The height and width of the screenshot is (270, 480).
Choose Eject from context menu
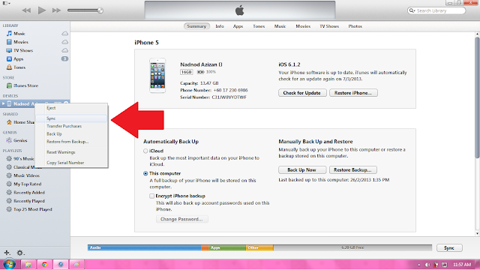pos(71,108)
